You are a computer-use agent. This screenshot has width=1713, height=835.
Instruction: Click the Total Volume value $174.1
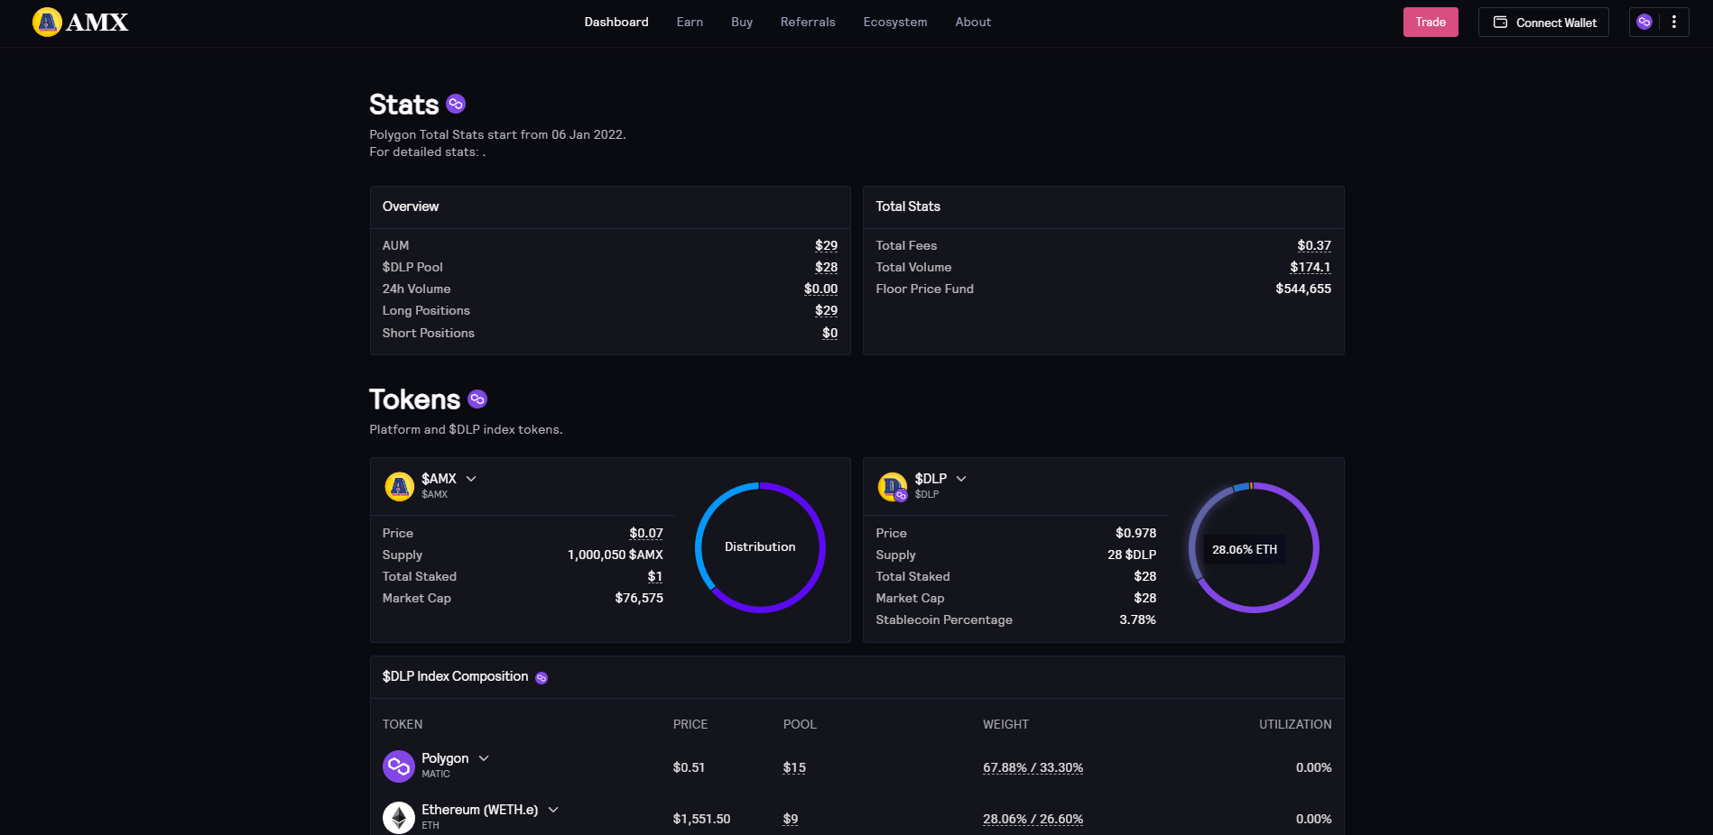1310,267
